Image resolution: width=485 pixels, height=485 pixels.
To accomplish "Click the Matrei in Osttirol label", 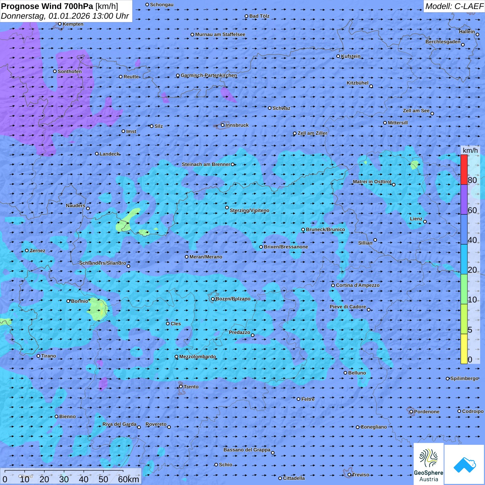I will (x=372, y=182).
